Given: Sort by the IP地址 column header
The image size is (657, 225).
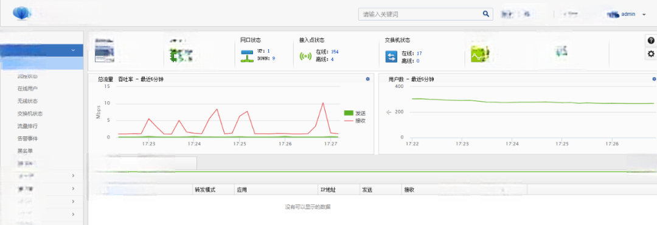Looking at the screenshot, I should pos(328,190).
